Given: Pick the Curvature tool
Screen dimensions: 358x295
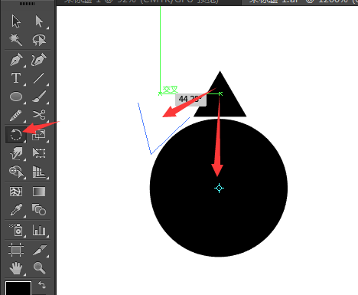Looking at the screenshot, I should [x=39, y=60].
